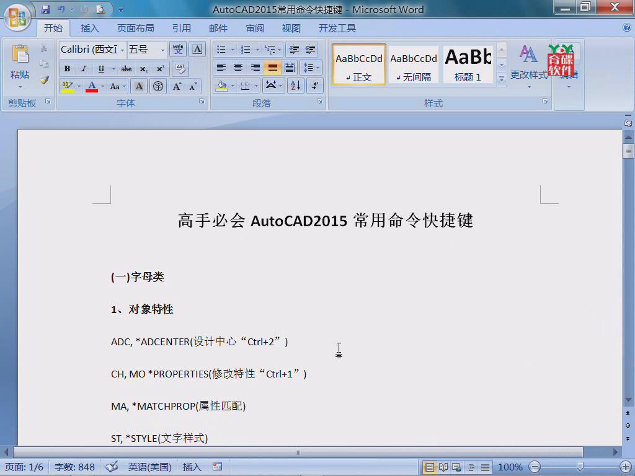Expand the styles gallery

501,79
